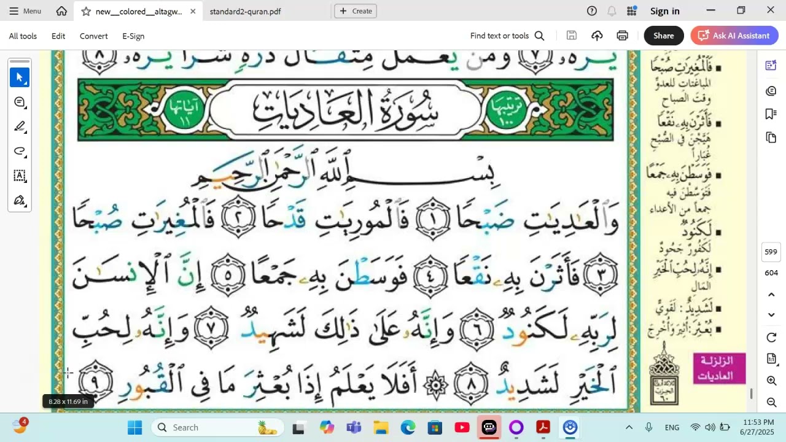Viewport: 786px width, 442px height.
Task: Open the Edit menu item
Action: click(x=58, y=36)
